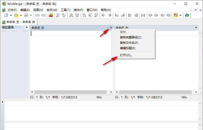This screenshot has width=203, height=130.
Task: Click the left pane header menu icon
Action: point(111,28)
